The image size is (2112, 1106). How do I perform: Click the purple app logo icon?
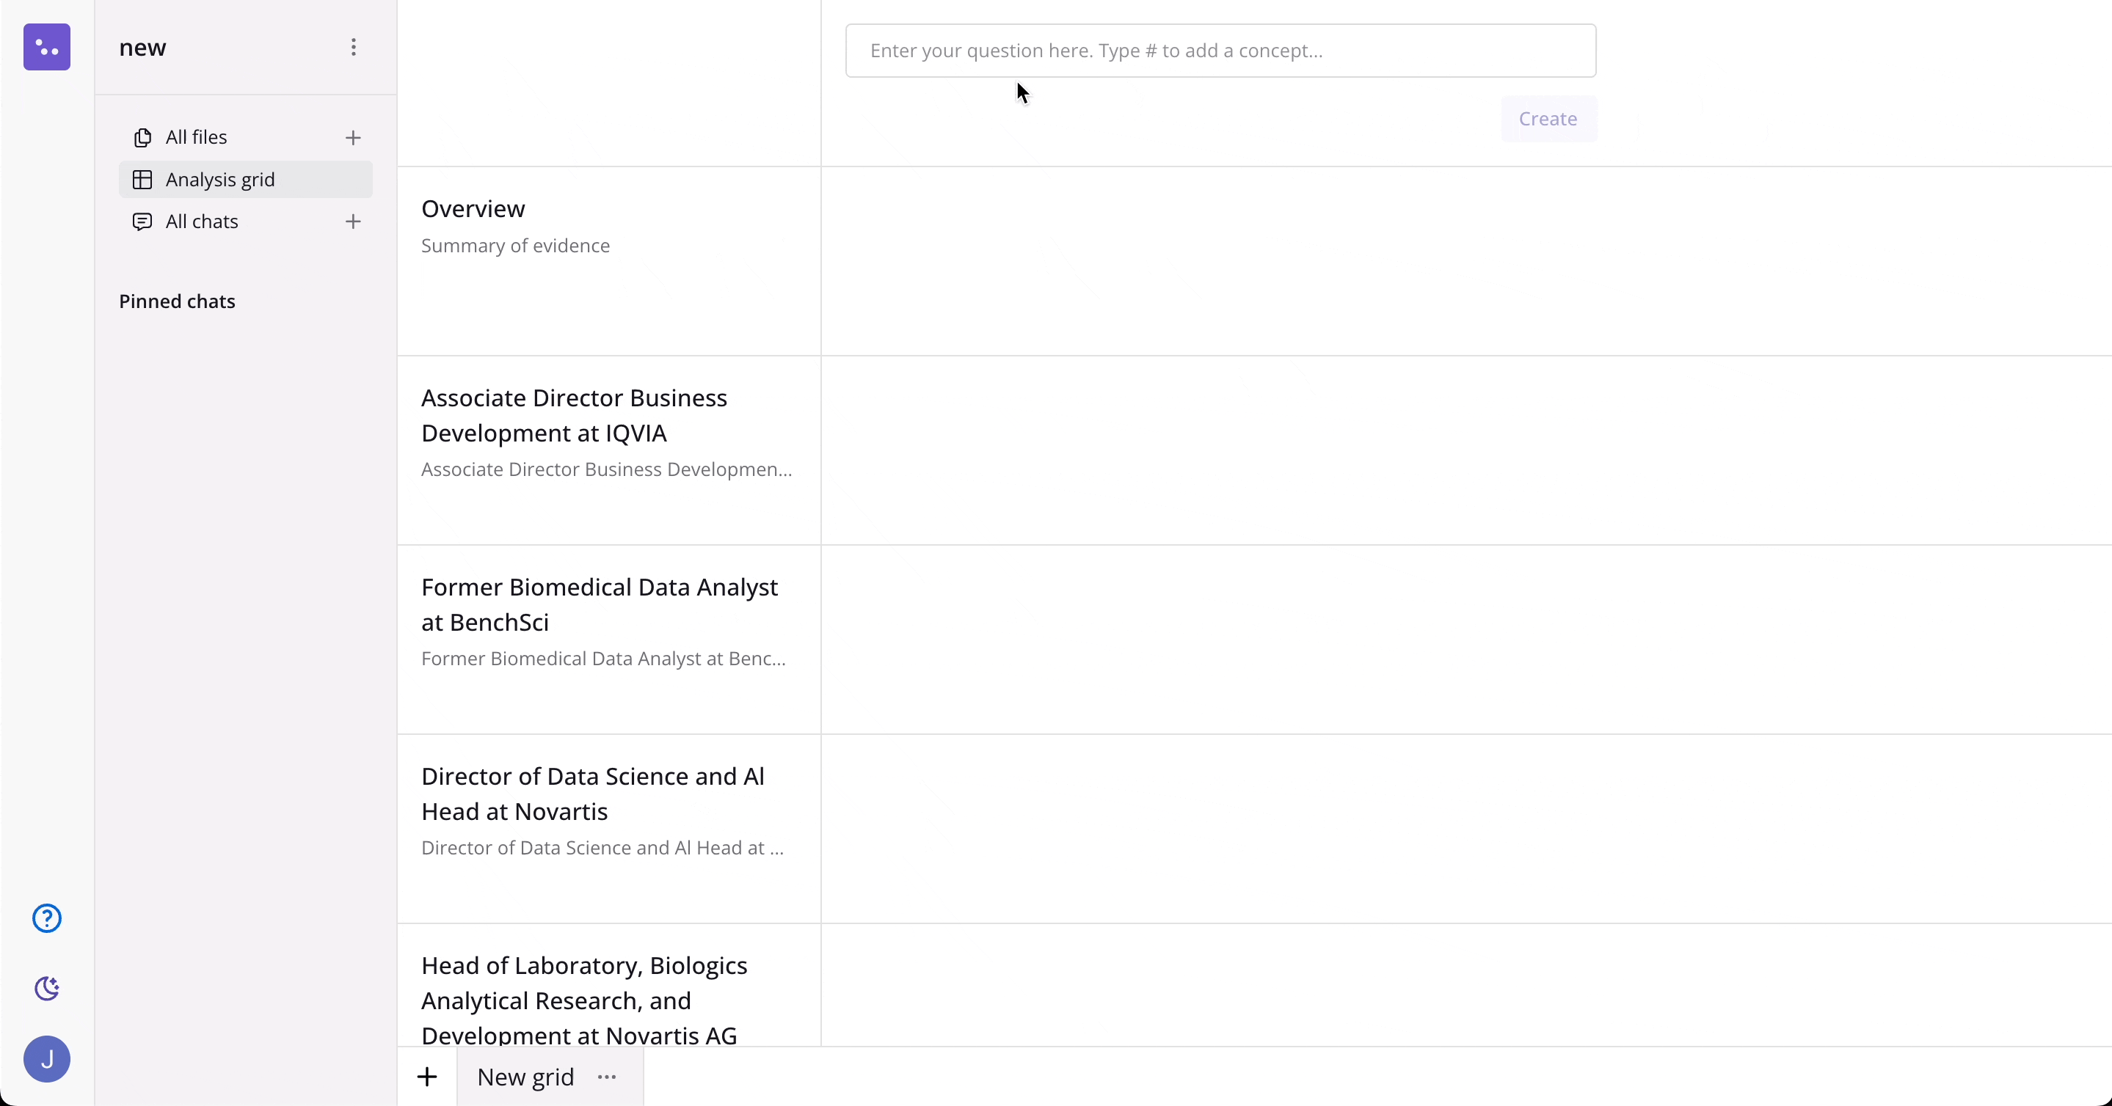click(x=47, y=47)
